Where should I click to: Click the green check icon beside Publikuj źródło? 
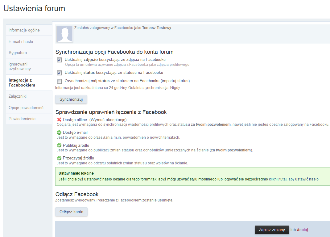click(59, 145)
